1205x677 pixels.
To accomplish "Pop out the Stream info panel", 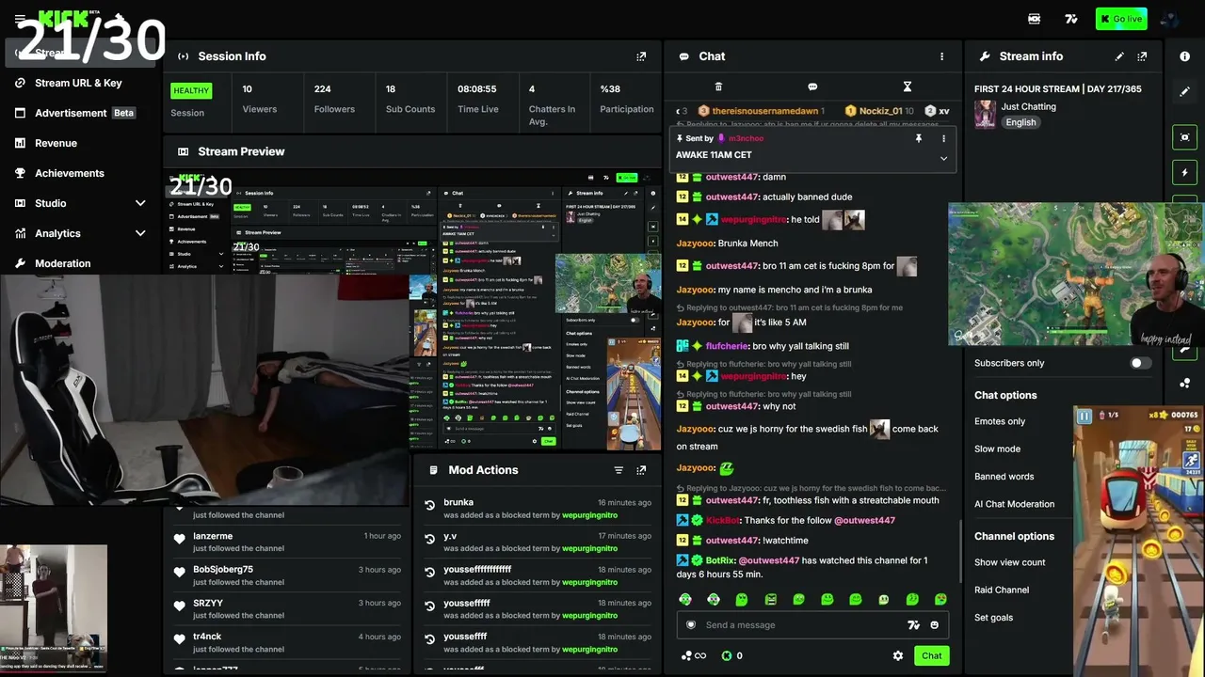I will tap(1142, 56).
